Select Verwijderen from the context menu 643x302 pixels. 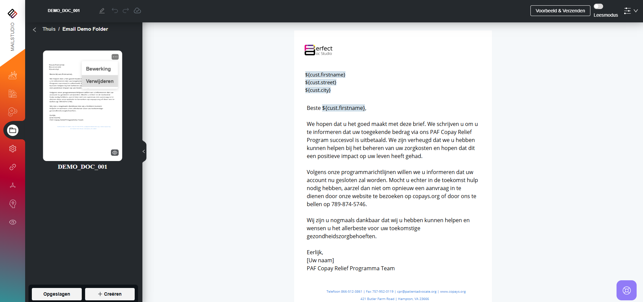click(x=100, y=81)
